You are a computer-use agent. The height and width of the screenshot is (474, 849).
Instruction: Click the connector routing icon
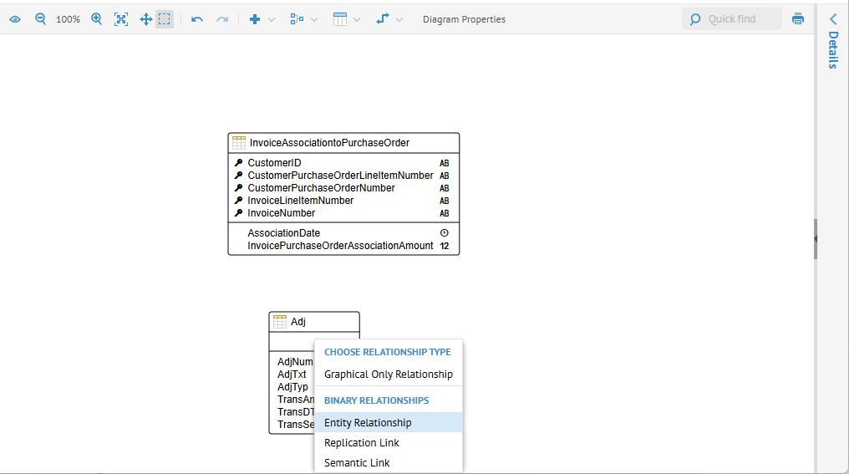point(383,19)
